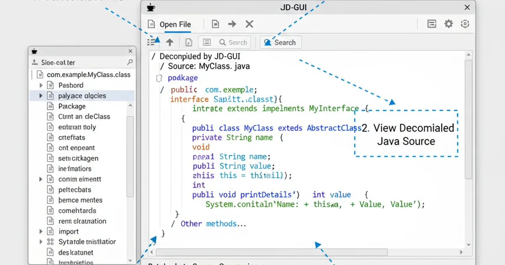Open the settings gear in the toolbar
Viewport: 505px width, 265px height.
(x=448, y=24)
